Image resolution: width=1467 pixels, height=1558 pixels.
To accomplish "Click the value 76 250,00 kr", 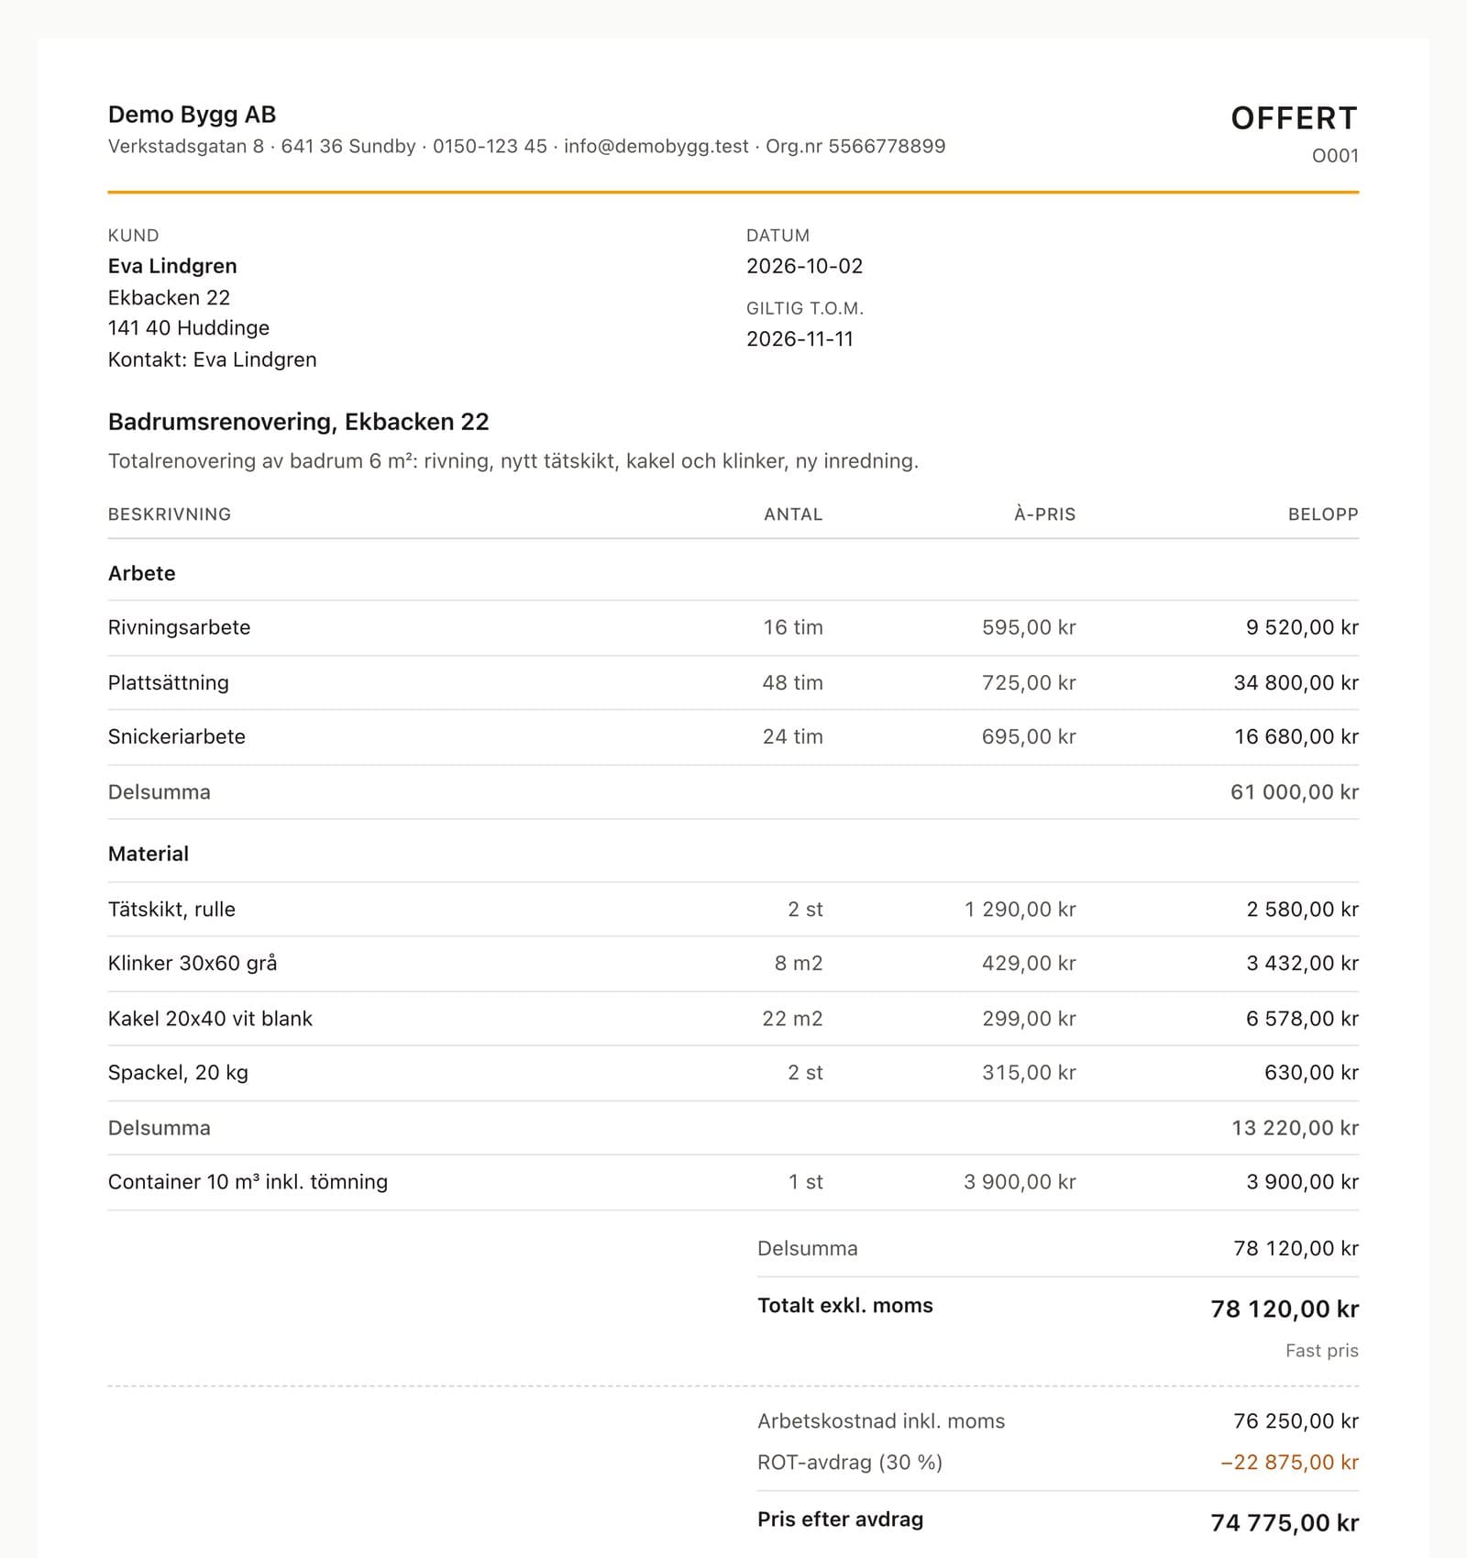I will click(x=1296, y=1421).
